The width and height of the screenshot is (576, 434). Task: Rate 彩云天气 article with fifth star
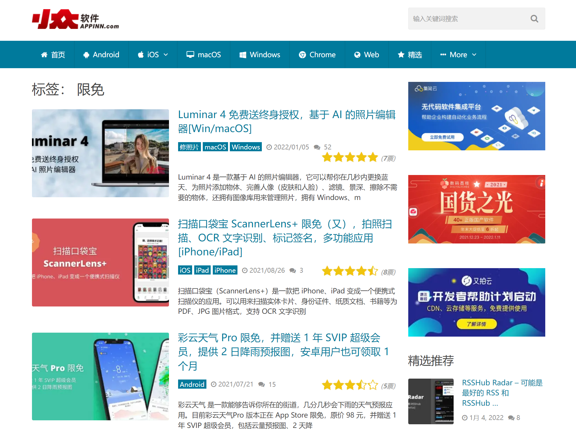[x=373, y=385]
